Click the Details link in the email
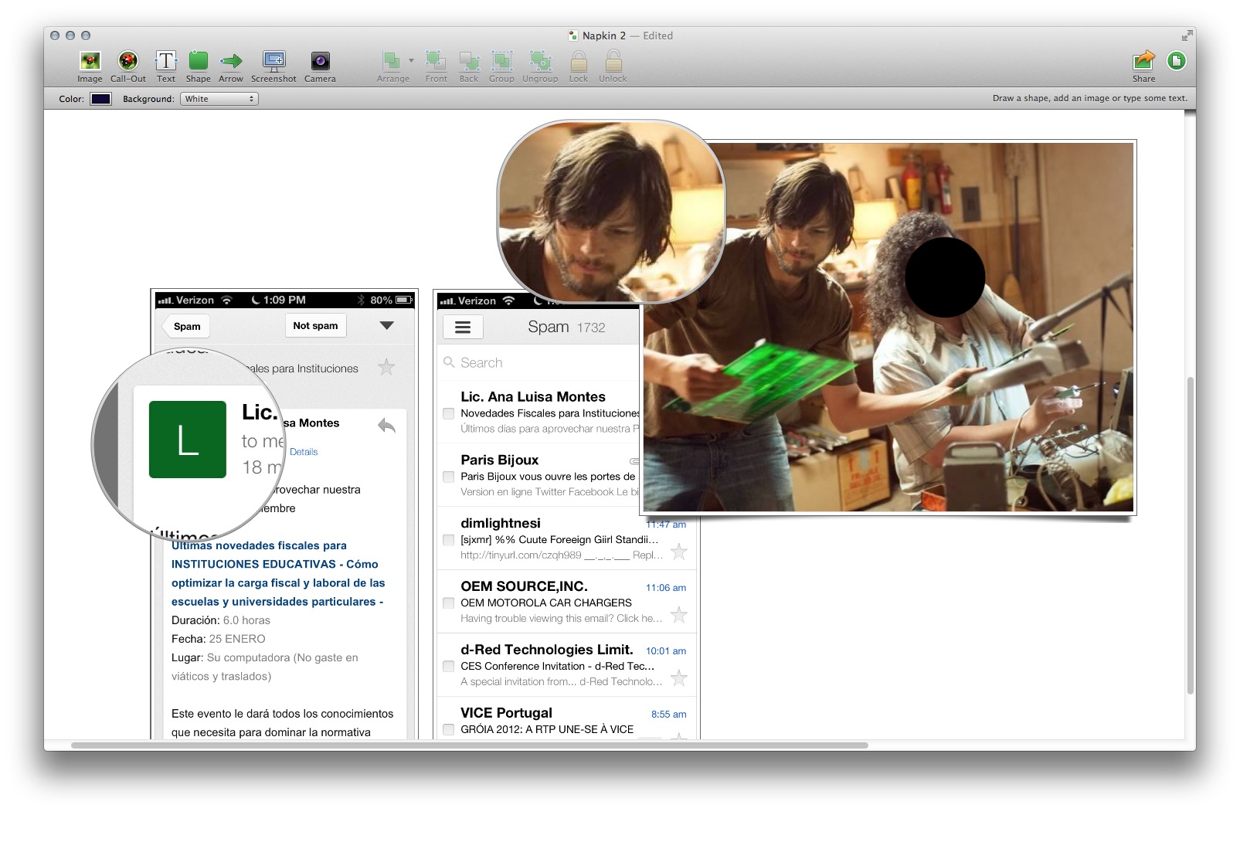The height and width of the screenshot is (842, 1240). click(x=304, y=452)
